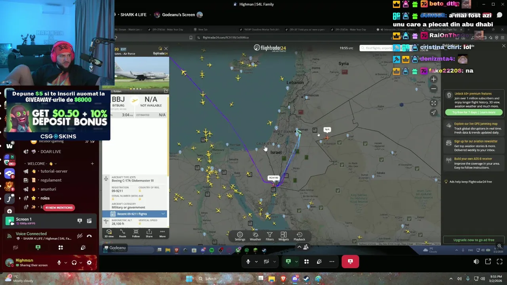
Task: Mute microphone in bottom call bar
Action: click(248, 262)
